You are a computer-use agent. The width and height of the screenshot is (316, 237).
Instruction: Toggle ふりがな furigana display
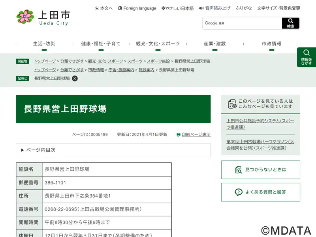pyautogui.click(x=244, y=8)
